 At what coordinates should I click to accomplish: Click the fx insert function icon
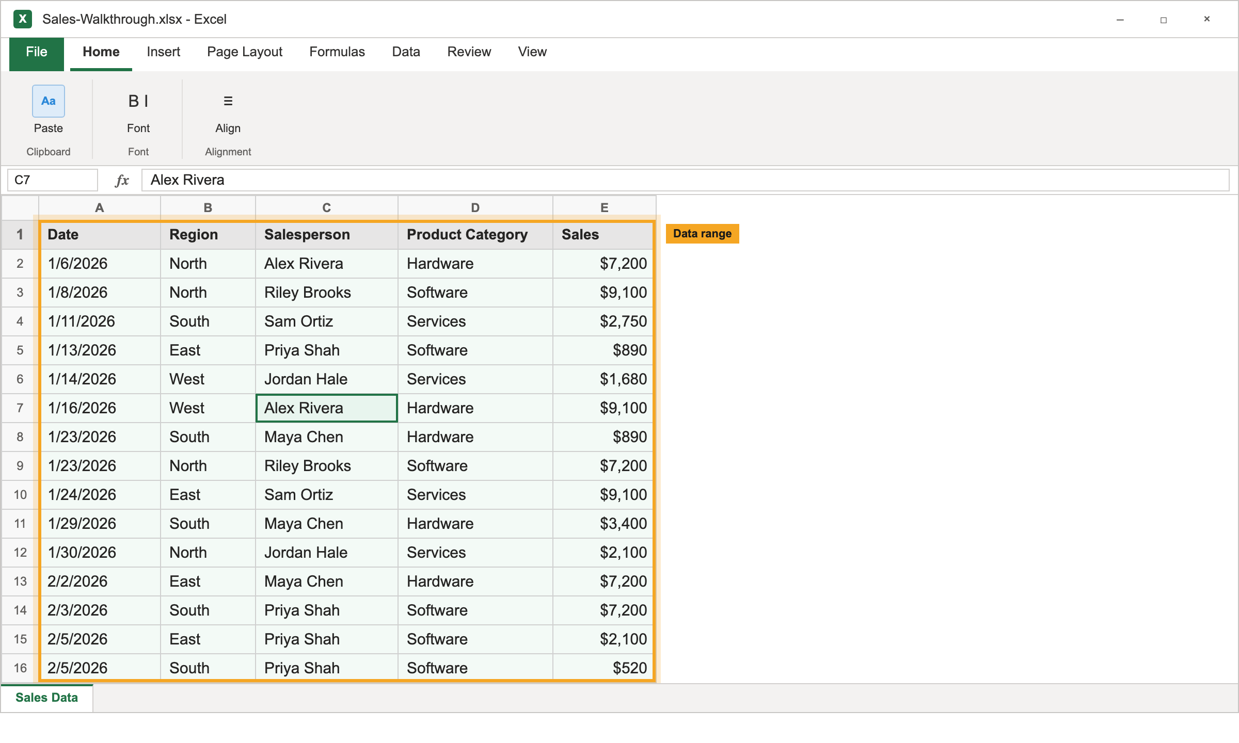(122, 180)
